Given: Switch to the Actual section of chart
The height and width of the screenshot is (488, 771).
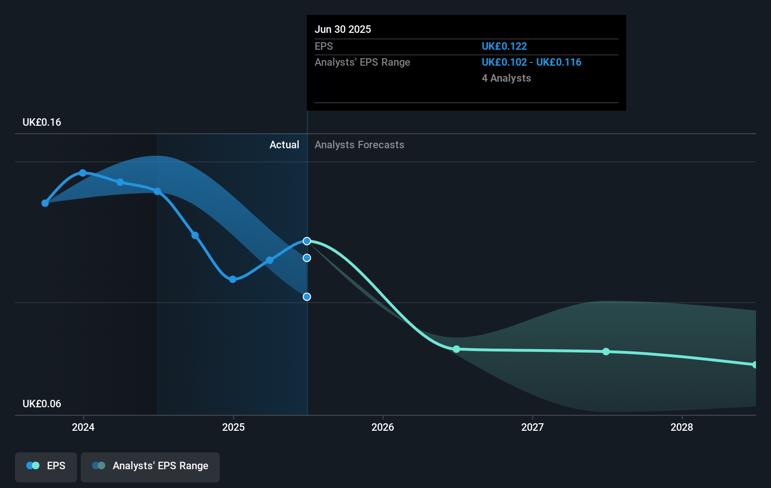Looking at the screenshot, I should 284,145.
